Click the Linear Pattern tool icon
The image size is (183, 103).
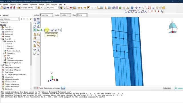point(38,19)
